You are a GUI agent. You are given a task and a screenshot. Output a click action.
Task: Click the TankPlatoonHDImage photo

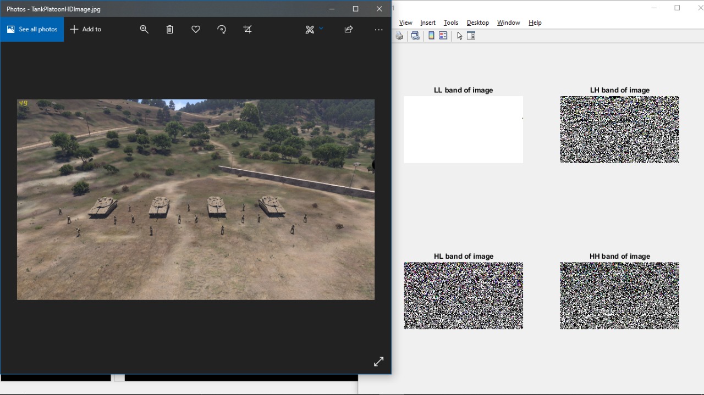coord(196,199)
